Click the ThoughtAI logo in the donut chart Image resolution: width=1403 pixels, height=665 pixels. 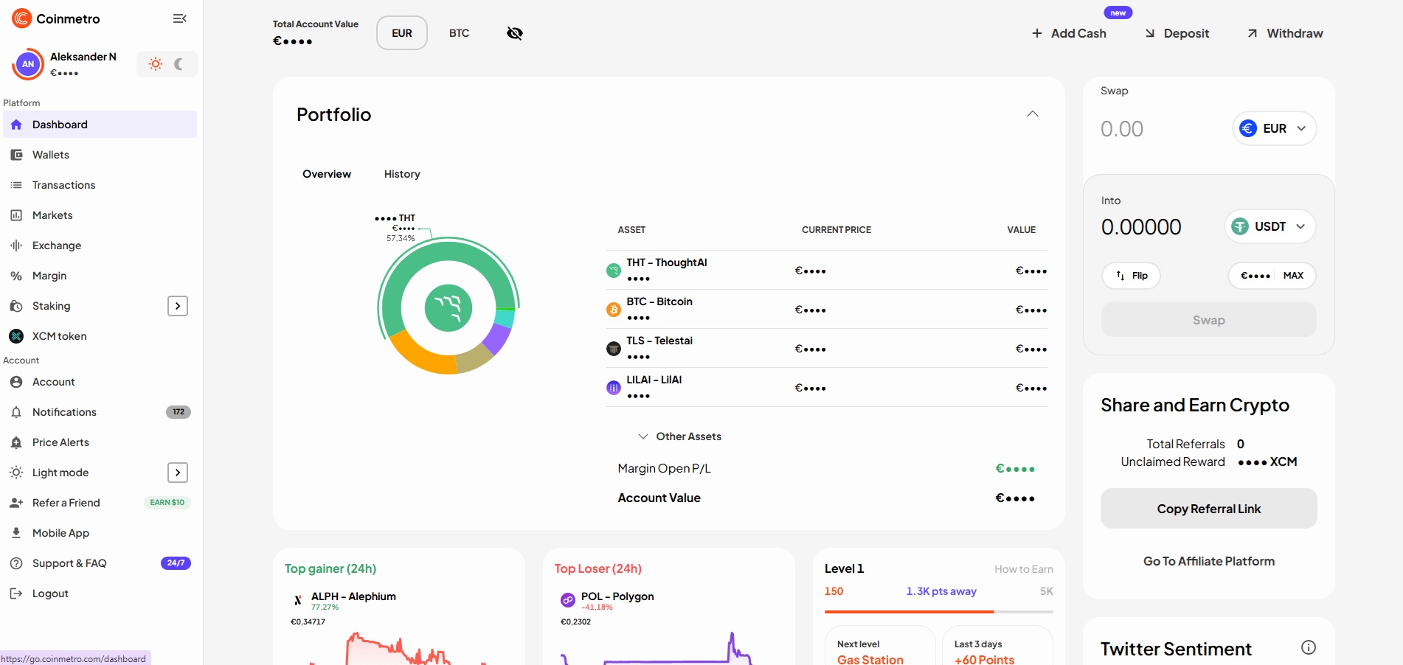(448, 307)
